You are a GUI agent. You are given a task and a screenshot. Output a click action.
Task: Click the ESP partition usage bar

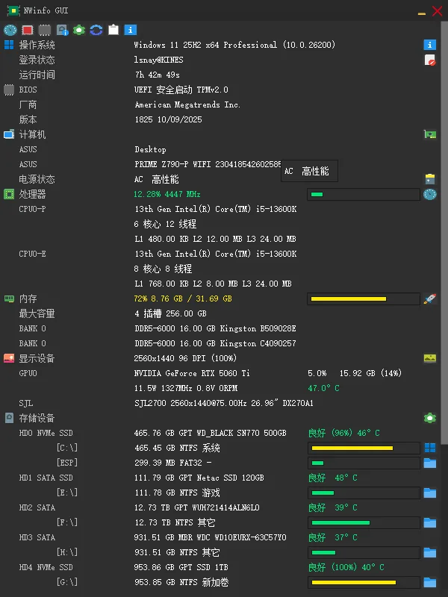[364, 463]
